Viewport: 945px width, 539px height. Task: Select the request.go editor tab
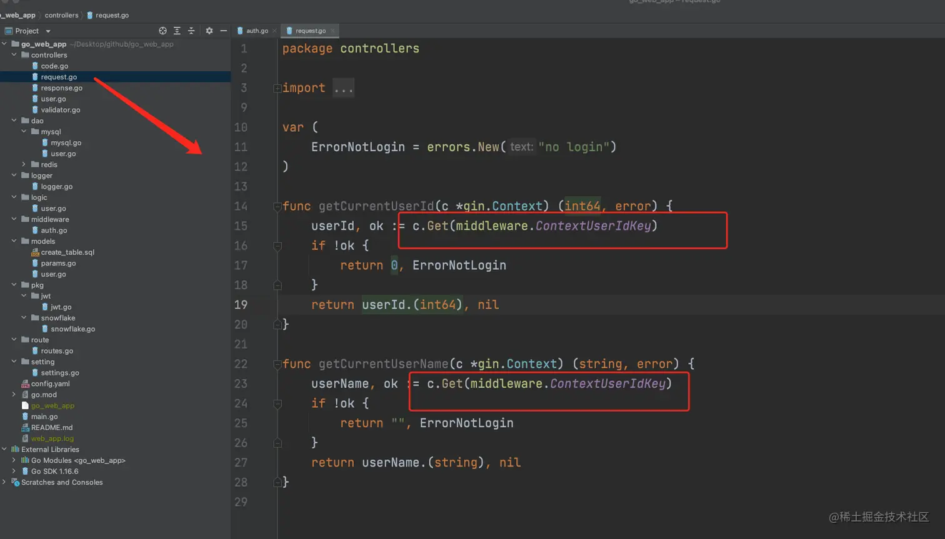pyautogui.click(x=311, y=31)
